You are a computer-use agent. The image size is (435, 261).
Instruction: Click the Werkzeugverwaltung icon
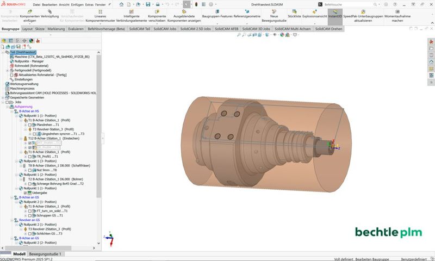click(x=7, y=84)
